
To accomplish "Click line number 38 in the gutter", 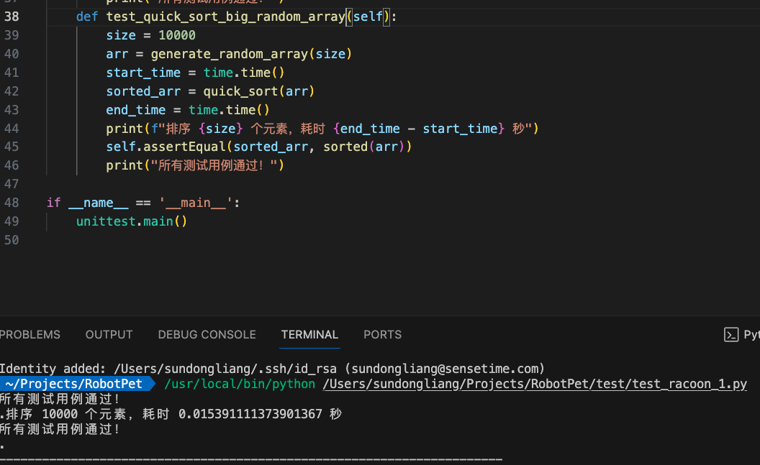I will coord(12,17).
